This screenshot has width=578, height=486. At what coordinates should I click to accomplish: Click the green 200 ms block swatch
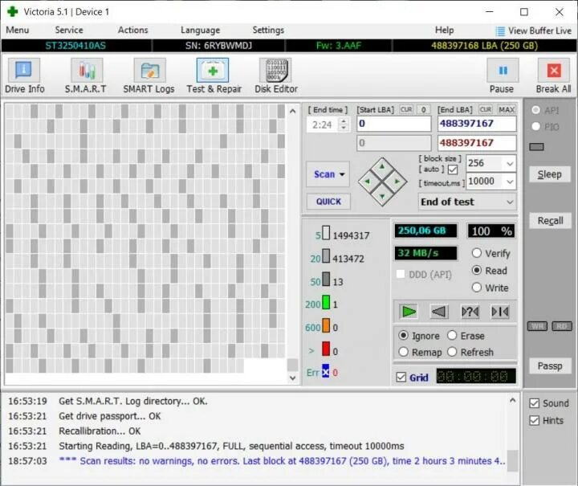(x=326, y=302)
